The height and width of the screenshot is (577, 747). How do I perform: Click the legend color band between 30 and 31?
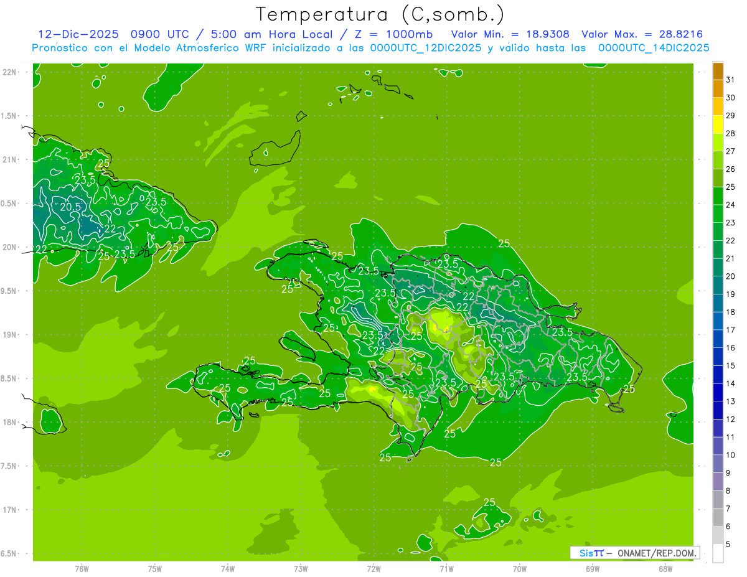click(x=718, y=88)
